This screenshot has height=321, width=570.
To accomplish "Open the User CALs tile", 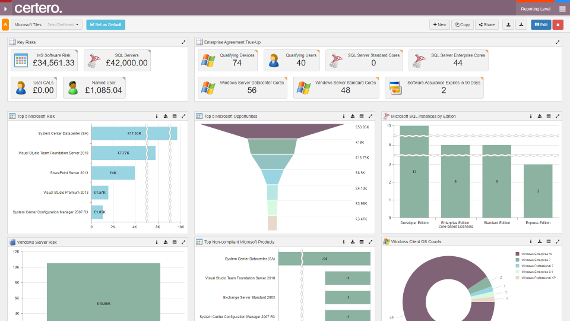I will [34, 88].
